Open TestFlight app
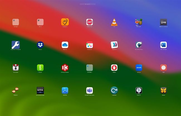 click(x=65, y=90)
